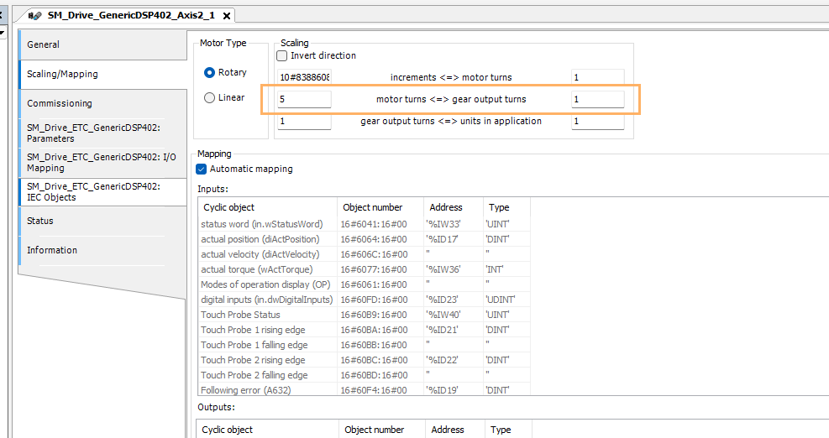
Task: Click the Object number column header in Inputs
Action: coord(373,207)
